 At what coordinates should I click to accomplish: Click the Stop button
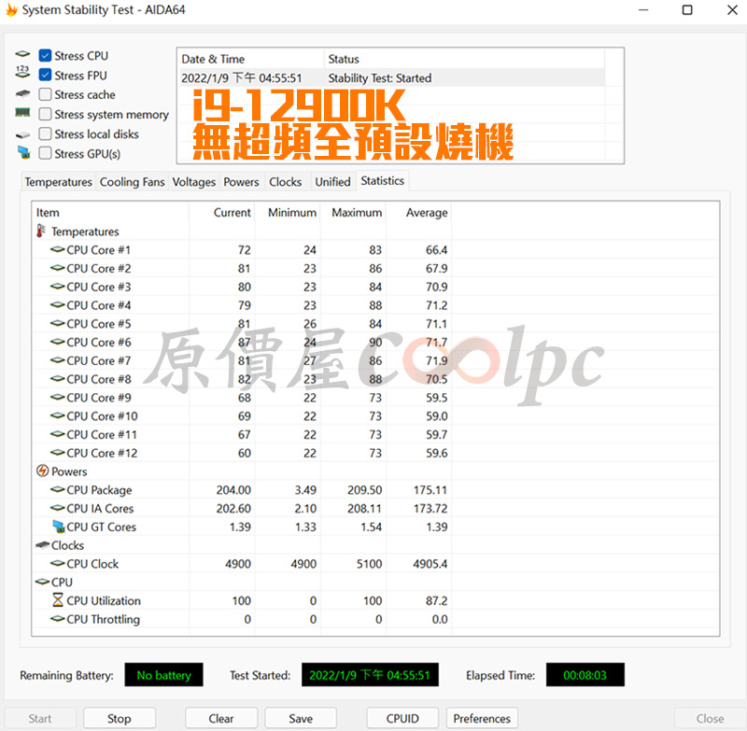(120, 718)
